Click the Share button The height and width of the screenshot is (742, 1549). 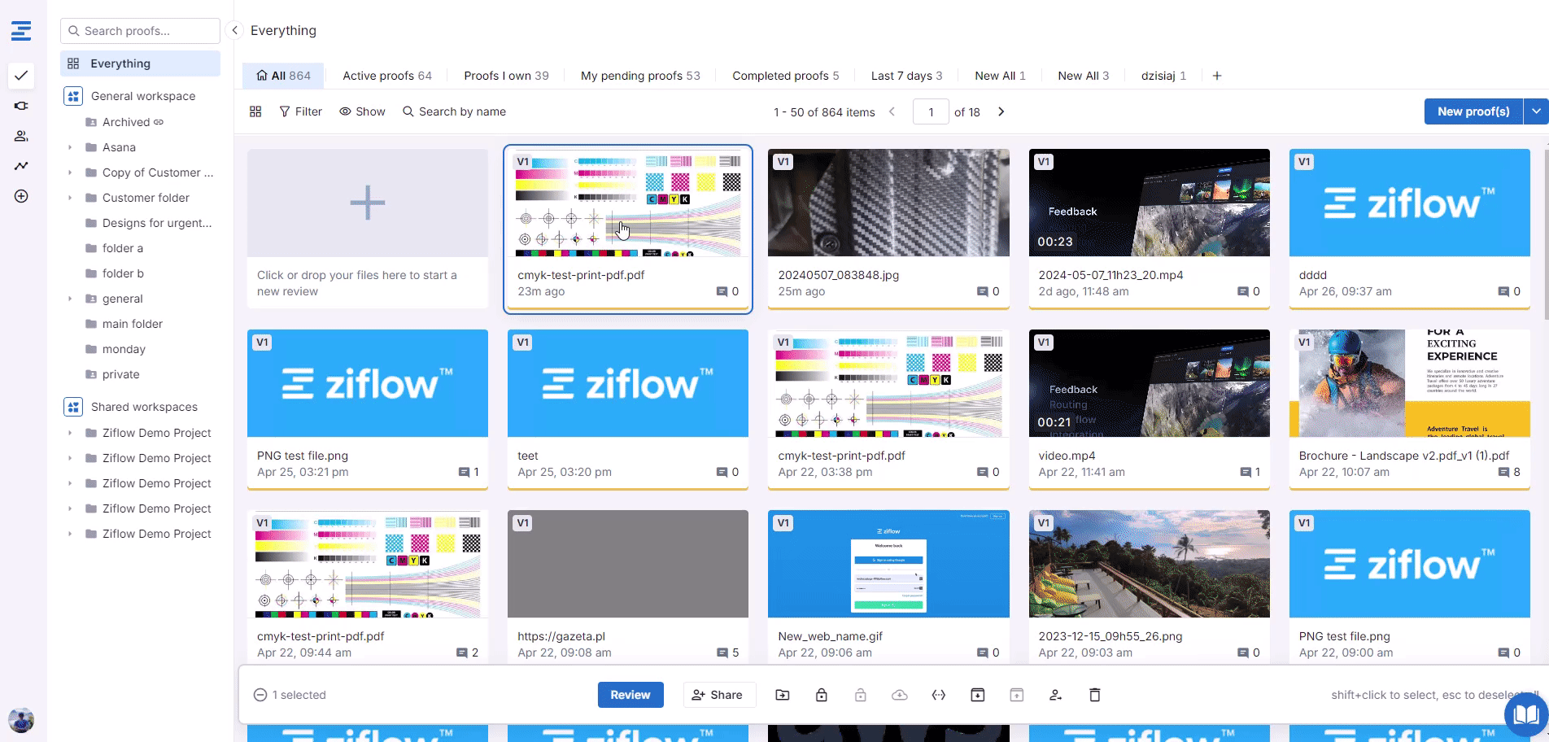(x=717, y=695)
